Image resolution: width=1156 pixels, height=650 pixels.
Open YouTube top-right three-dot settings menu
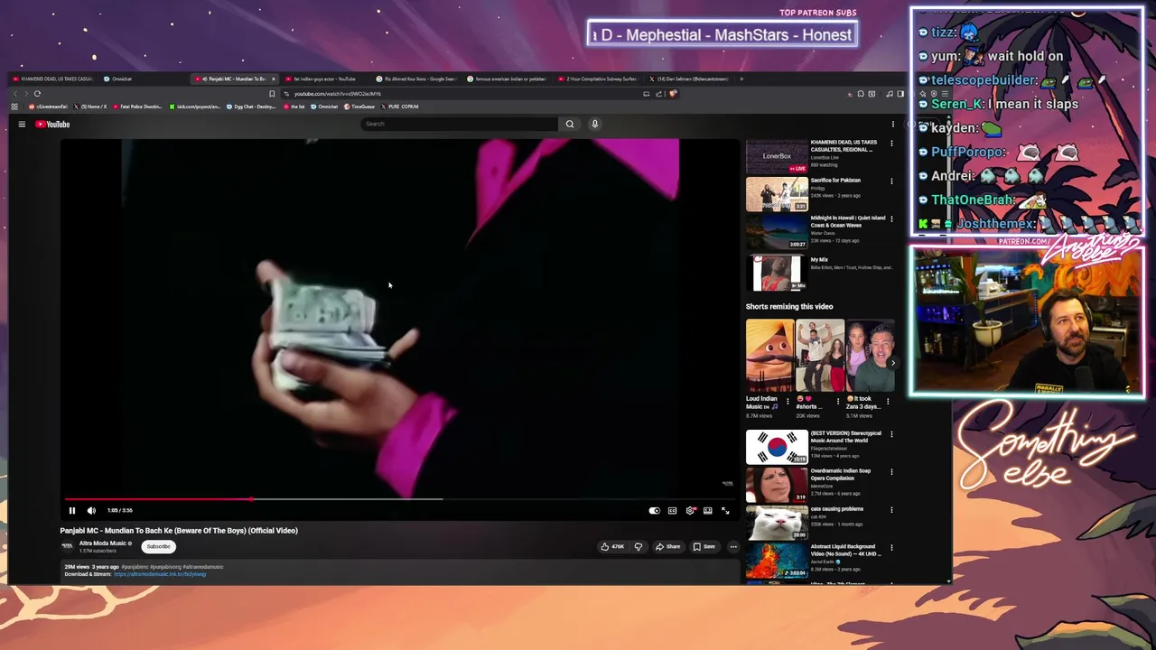tap(893, 124)
